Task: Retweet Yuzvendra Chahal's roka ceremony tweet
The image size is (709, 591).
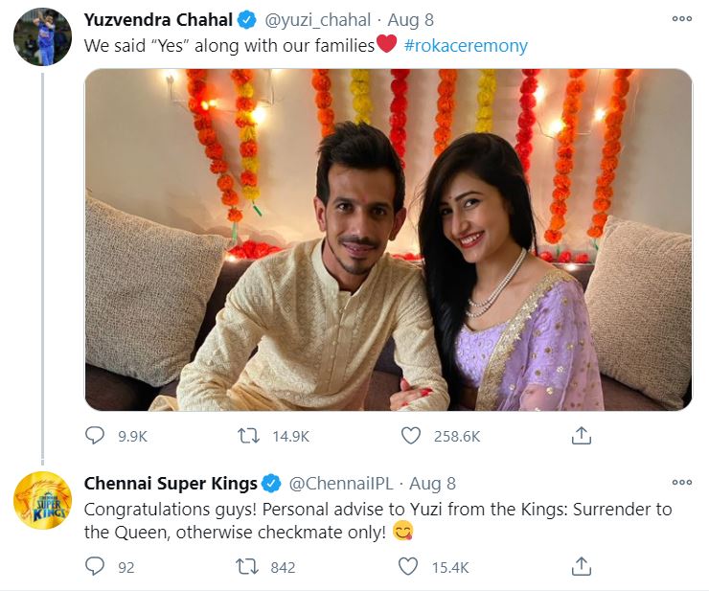Action: [x=250, y=436]
